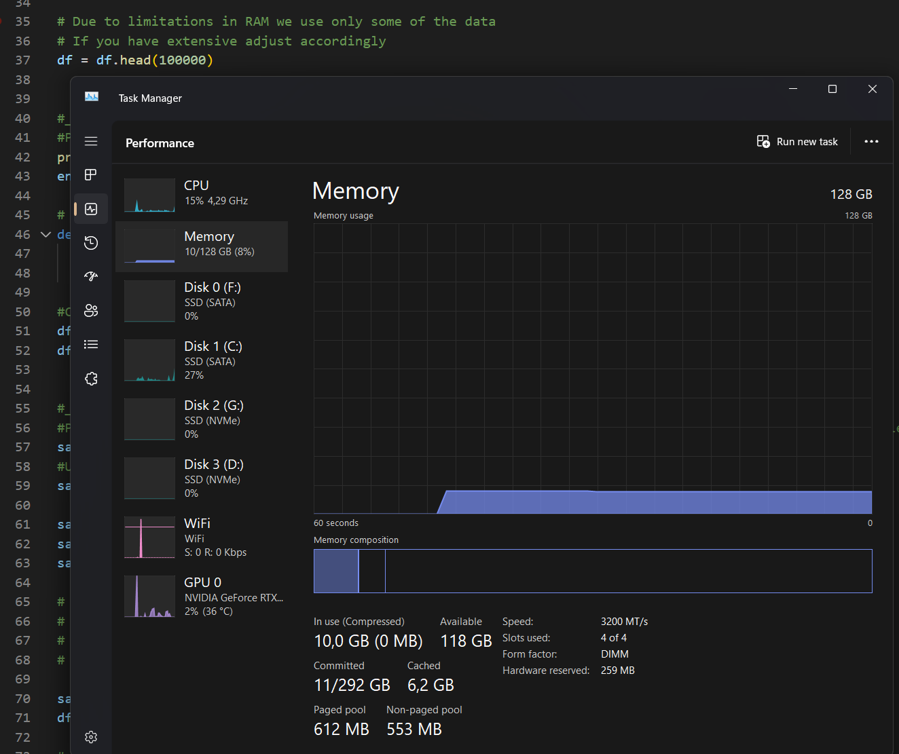Viewport: 899px width, 754px height.
Task: Open the Task Manager hamburger navigation menu
Action: click(x=91, y=141)
